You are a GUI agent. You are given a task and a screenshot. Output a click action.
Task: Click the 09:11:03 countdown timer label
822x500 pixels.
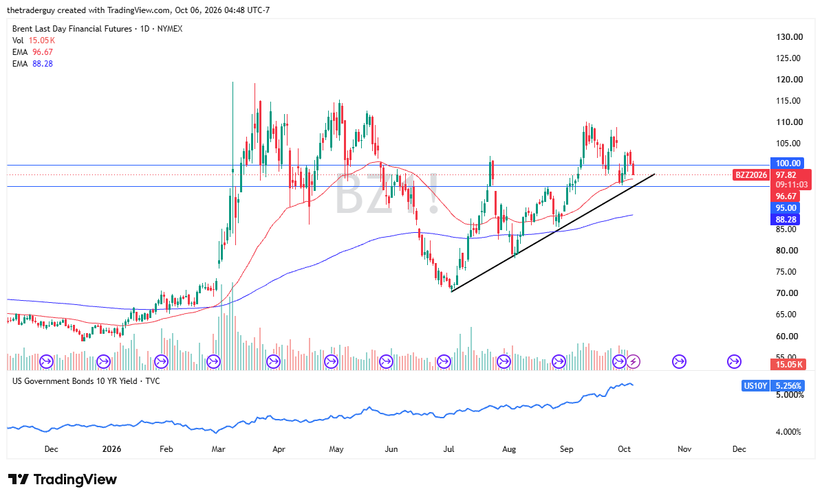click(790, 185)
